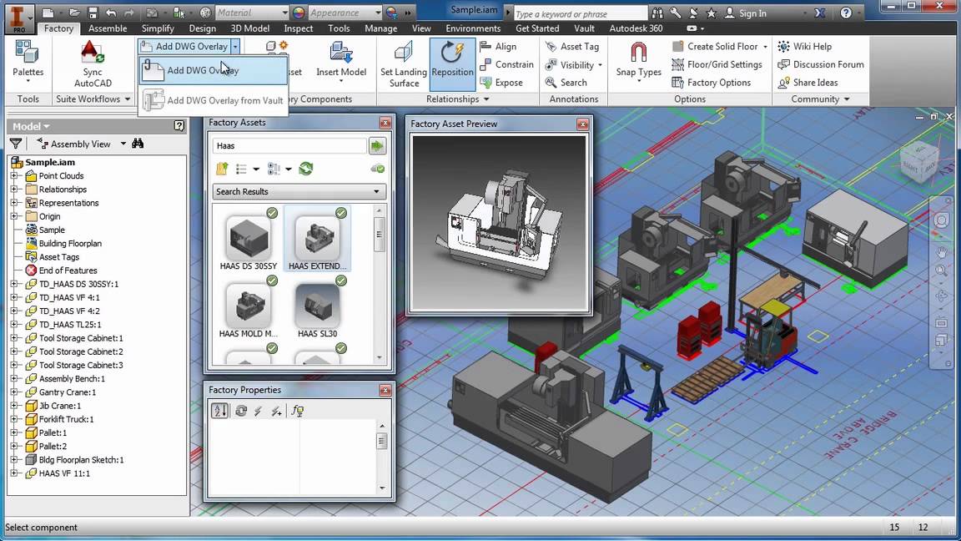The width and height of the screenshot is (961, 541).
Task: Open the Discussion Forum link
Action: click(x=821, y=64)
